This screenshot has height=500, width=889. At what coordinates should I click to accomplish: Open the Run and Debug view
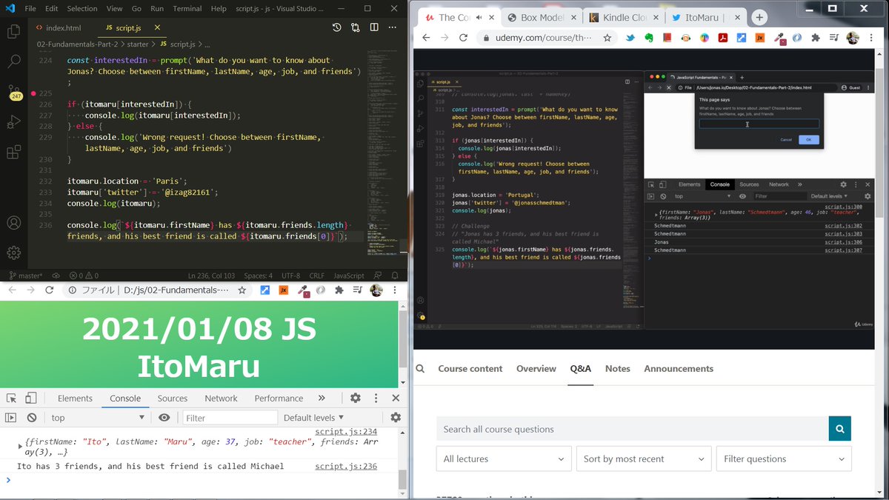click(x=13, y=121)
